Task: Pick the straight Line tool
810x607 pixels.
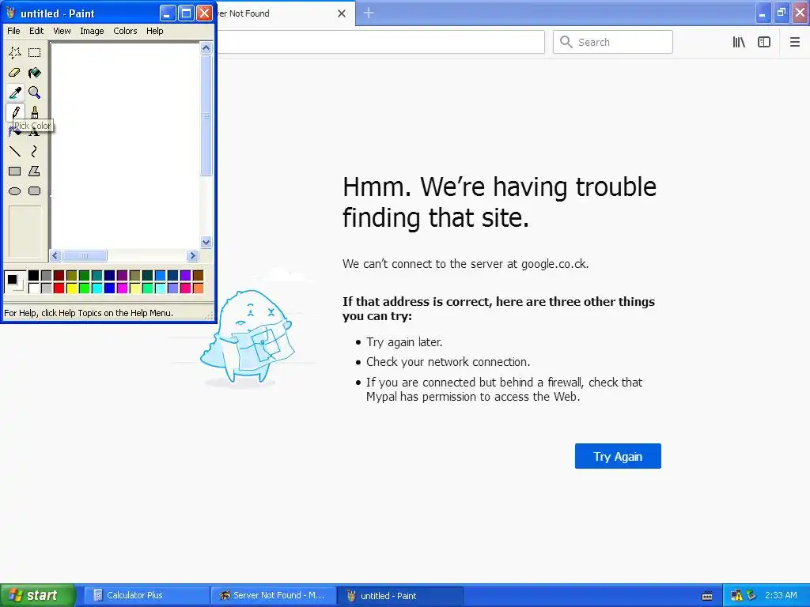Action: [15, 151]
